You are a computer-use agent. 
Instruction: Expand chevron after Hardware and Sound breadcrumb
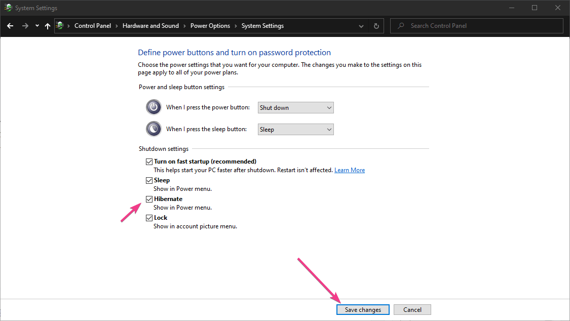184,26
